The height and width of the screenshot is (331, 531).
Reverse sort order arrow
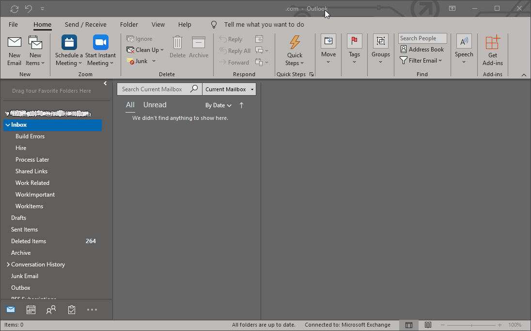click(241, 105)
